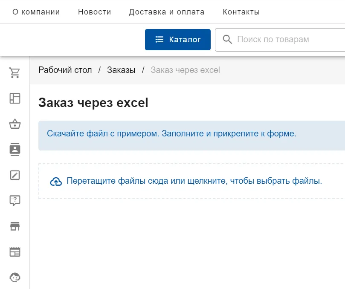Screen dimensions: 345x289
Task: Click the storefront icon in sidebar
Action: (x=15, y=226)
